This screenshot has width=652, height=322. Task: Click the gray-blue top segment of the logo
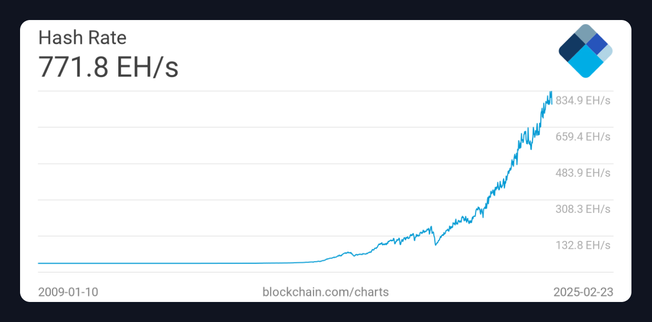585,34
